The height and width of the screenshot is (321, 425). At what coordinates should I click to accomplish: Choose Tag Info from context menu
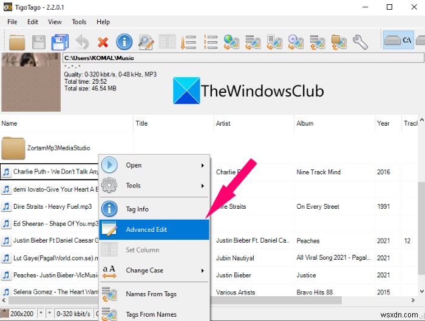click(x=154, y=209)
